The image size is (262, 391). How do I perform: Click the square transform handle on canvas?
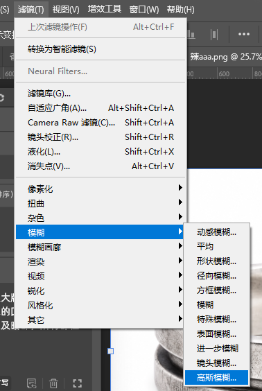[x=110, y=351]
